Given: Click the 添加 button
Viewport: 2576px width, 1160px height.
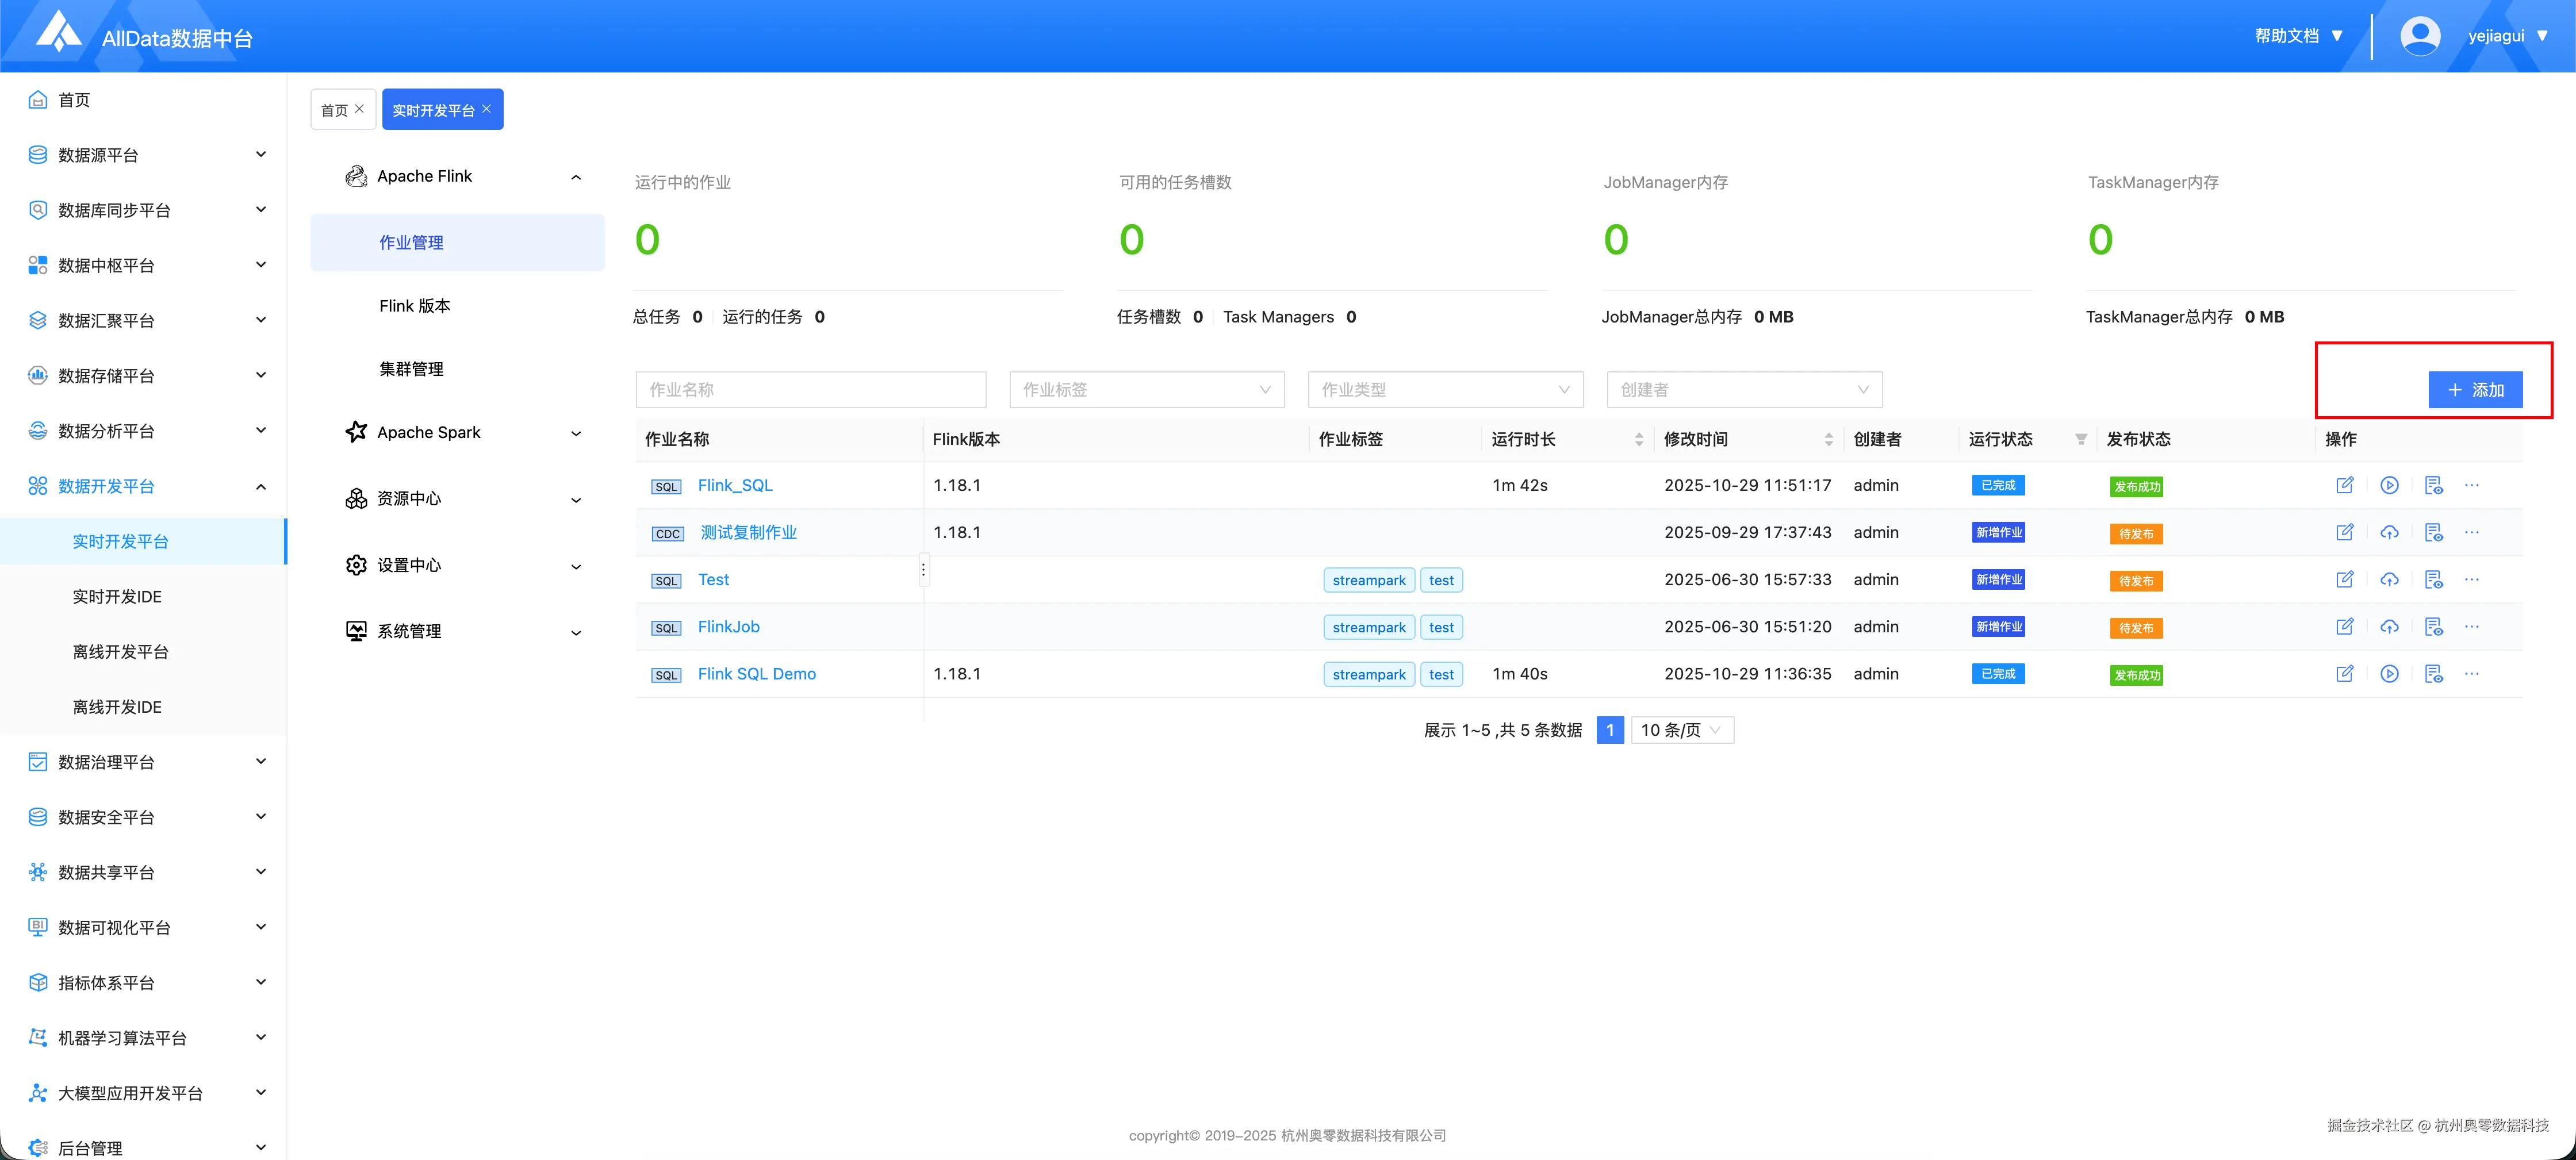Looking at the screenshot, I should [x=2475, y=390].
